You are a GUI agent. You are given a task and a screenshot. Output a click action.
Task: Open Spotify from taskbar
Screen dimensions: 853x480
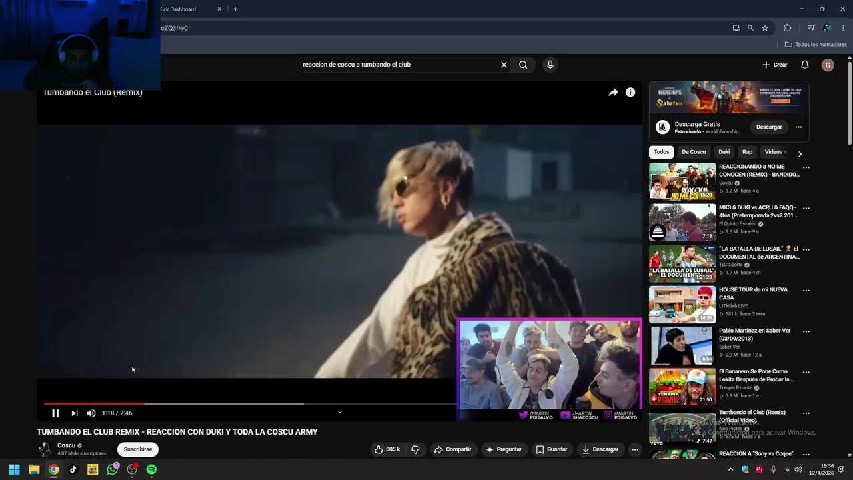[x=151, y=469]
